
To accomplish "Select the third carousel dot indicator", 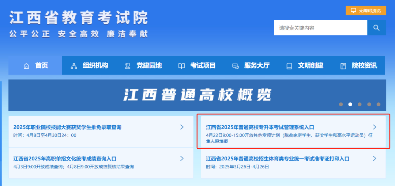I will point(360,104).
